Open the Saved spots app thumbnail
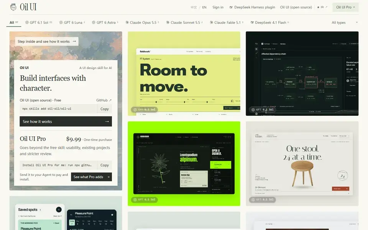 [66, 213]
